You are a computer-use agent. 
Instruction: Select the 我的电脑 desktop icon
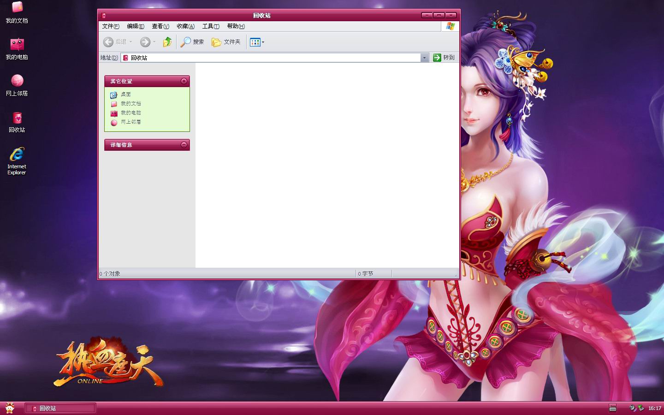point(17,49)
